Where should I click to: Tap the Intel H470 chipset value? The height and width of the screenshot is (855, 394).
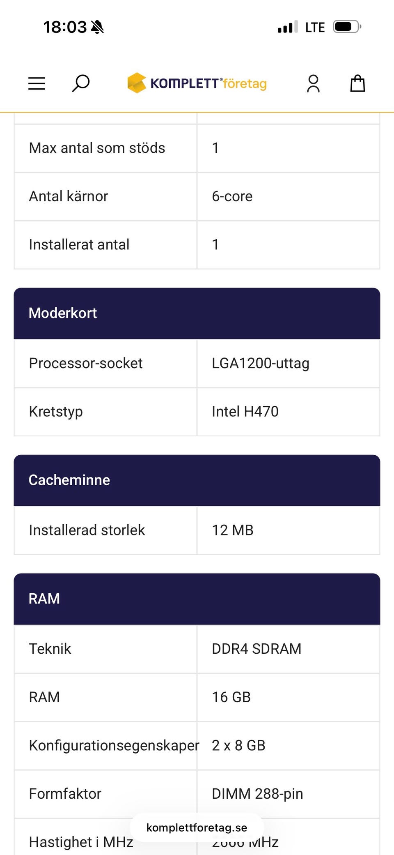click(x=245, y=411)
